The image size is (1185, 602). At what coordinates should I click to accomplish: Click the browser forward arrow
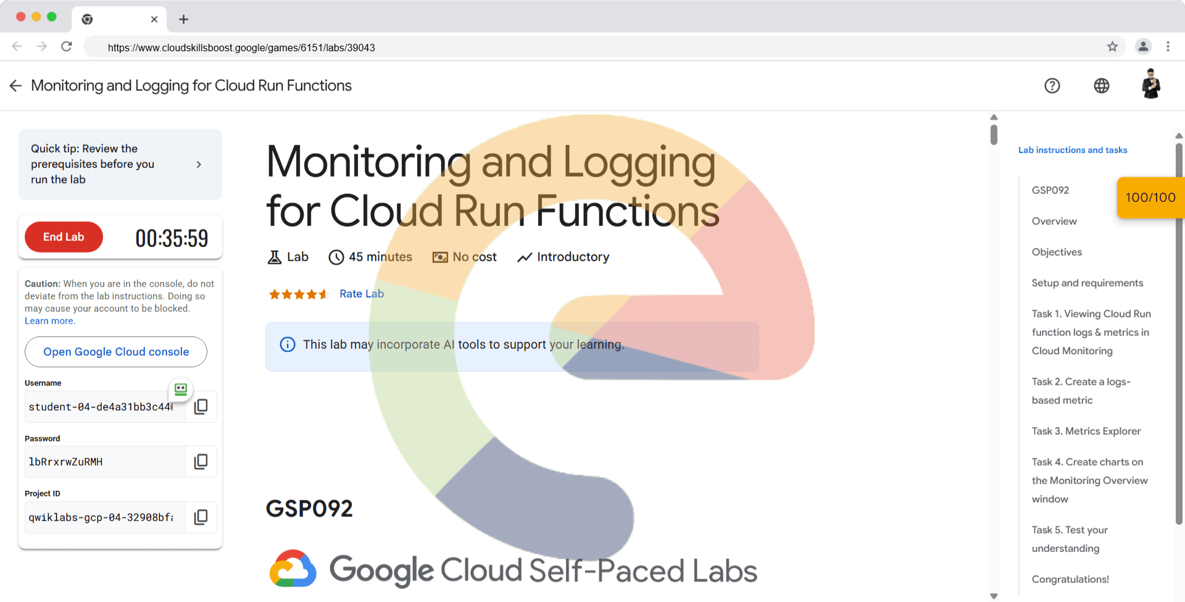[41, 46]
